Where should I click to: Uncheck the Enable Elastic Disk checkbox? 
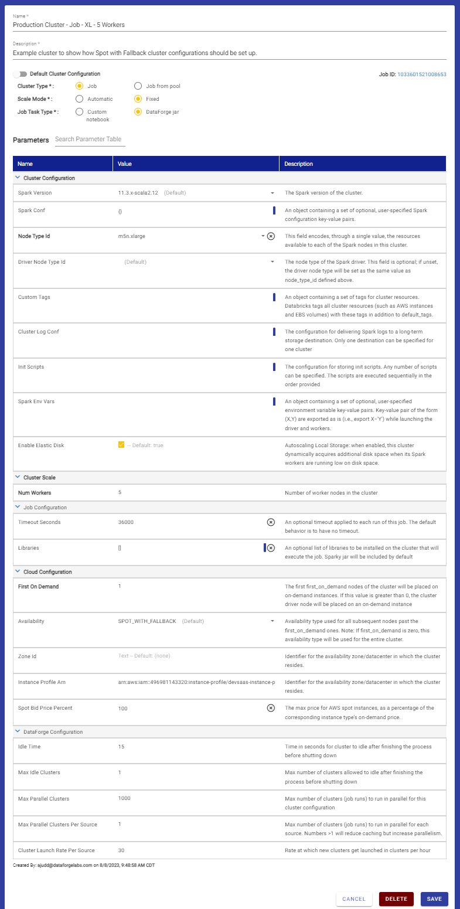pos(121,445)
